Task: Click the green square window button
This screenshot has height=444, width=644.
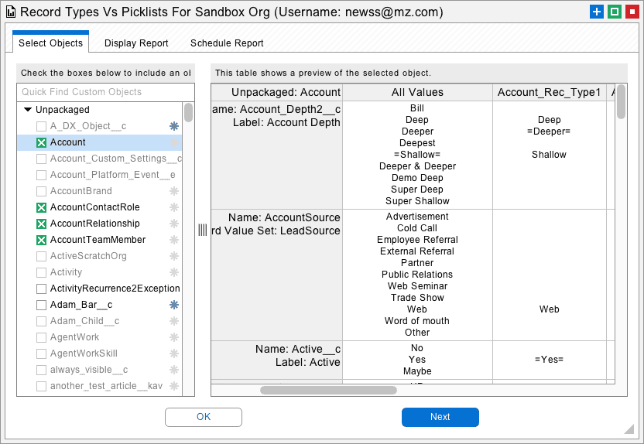Action: tap(615, 12)
